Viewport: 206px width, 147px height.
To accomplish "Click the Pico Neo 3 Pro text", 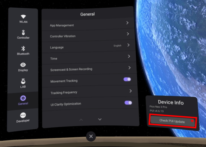I will coord(158,107).
